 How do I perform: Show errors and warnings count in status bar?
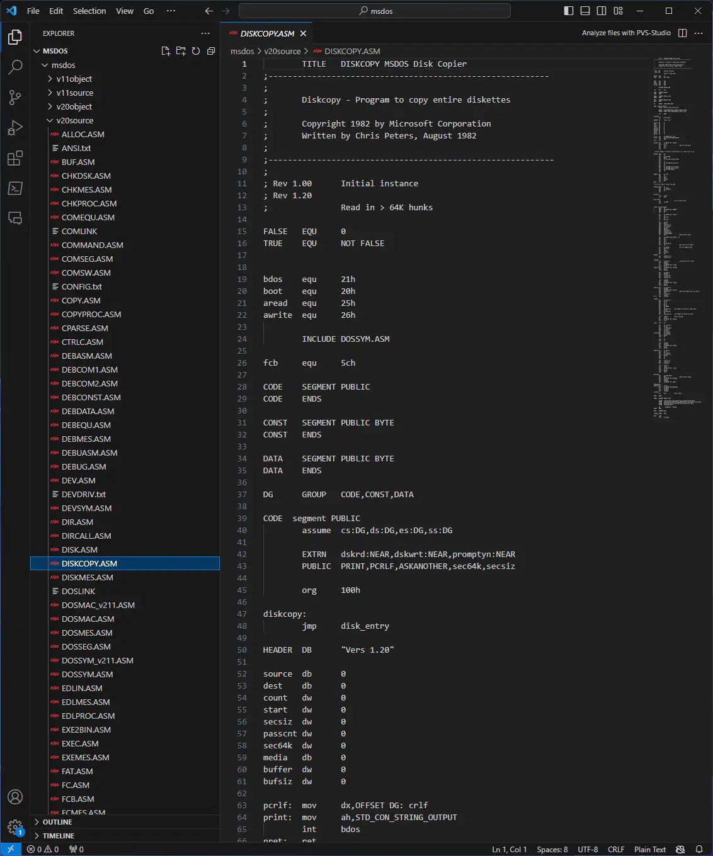coord(43,849)
